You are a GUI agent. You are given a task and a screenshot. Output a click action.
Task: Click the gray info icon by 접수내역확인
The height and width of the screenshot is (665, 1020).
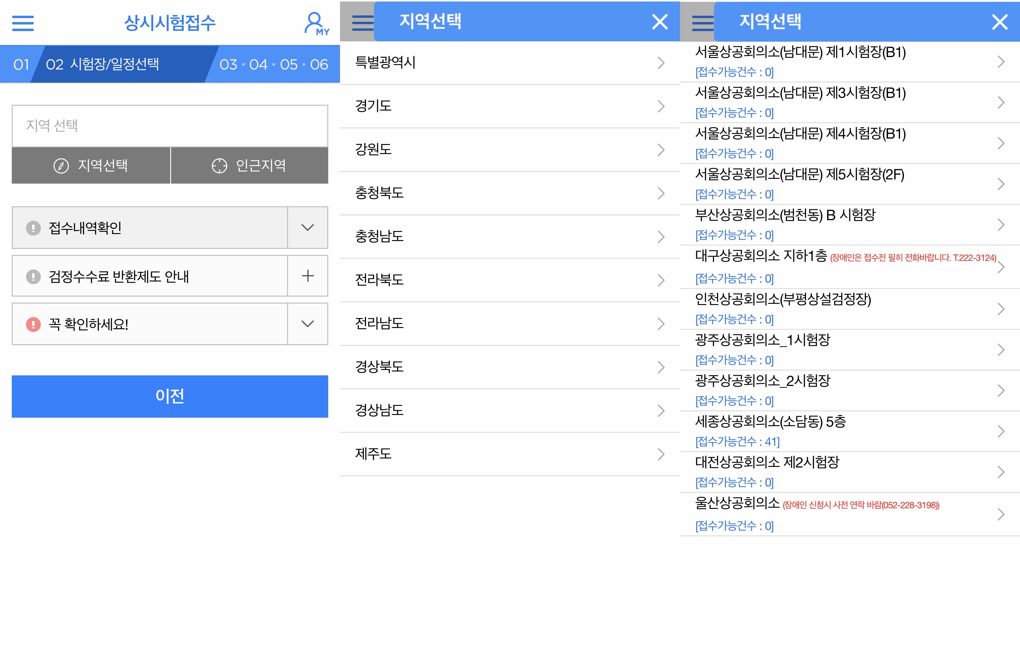coord(34,228)
